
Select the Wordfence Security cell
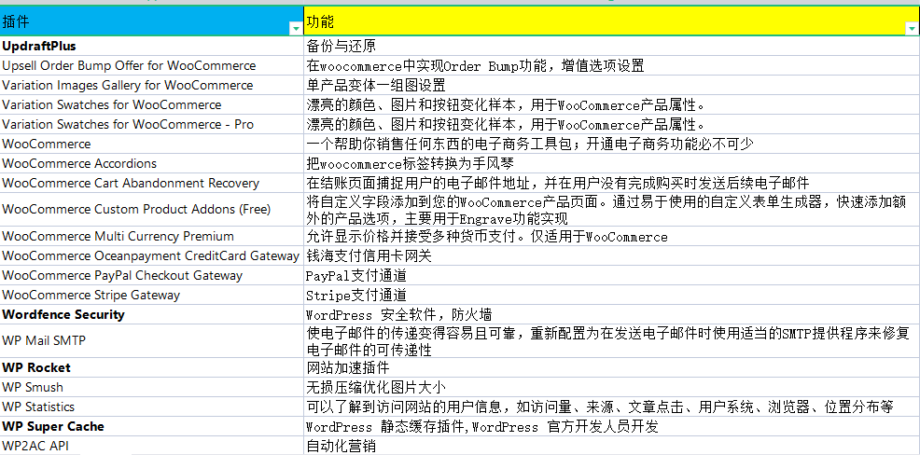click(x=151, y=314)
